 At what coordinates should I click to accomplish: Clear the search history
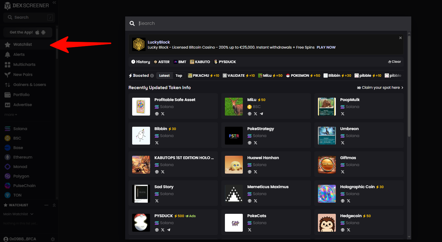[x=395, y=62]
